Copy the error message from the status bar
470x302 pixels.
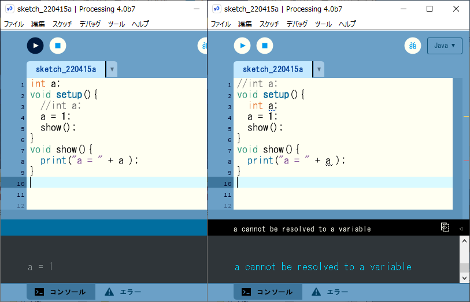click(x=445, y=228)
